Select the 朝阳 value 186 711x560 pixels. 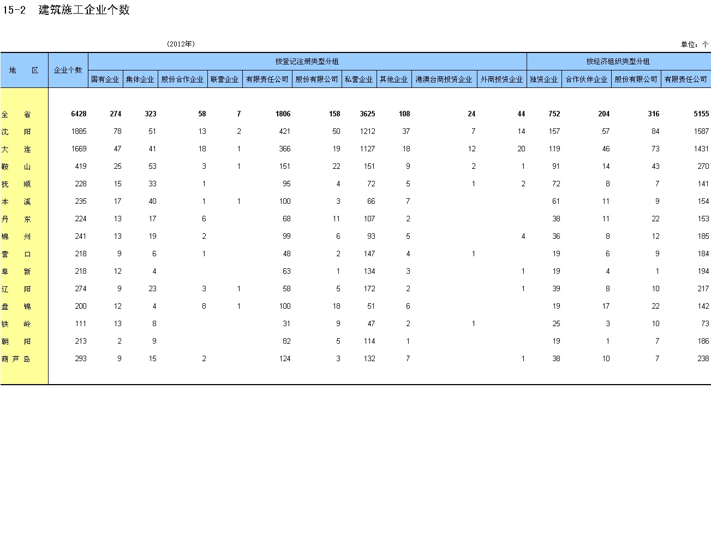[703, 341]
